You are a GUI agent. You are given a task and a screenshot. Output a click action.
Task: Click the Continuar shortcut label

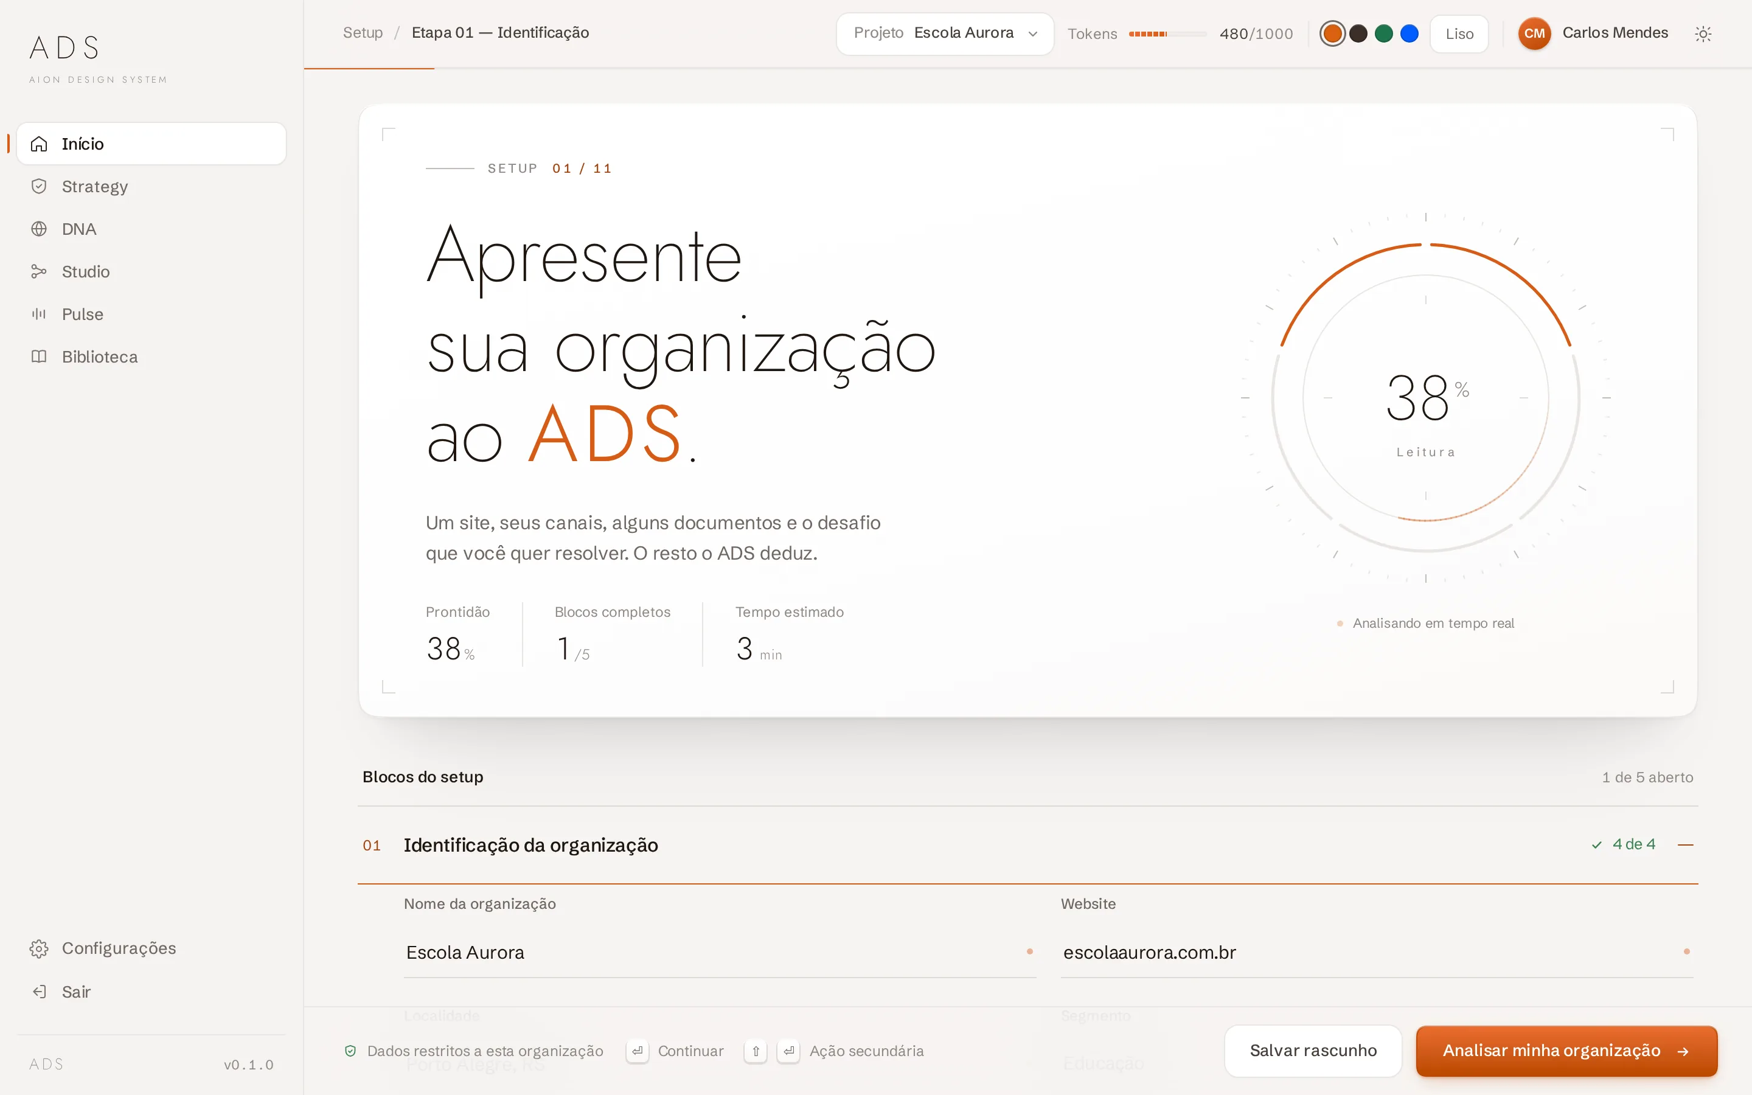pyautogui.click(x=690, y=1051)
